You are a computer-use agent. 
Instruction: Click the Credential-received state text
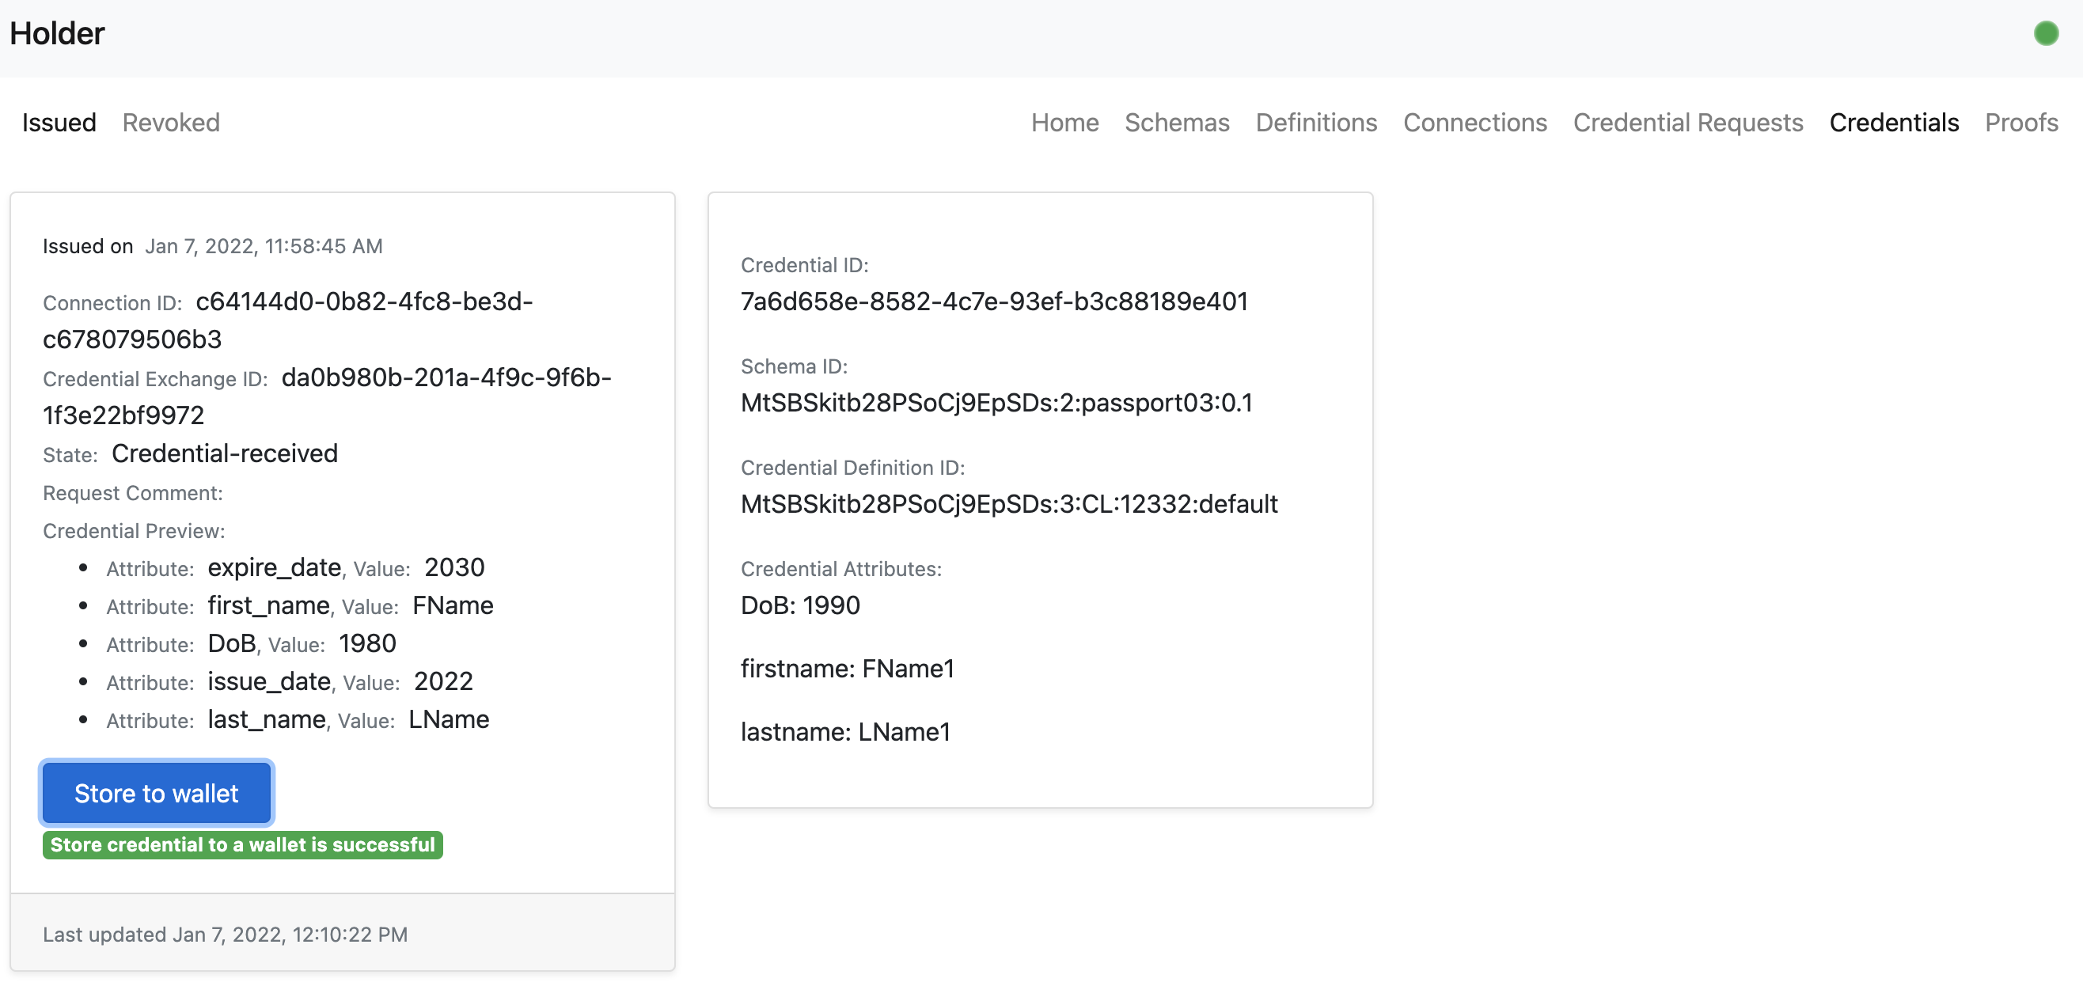click(x=224, y=453)
